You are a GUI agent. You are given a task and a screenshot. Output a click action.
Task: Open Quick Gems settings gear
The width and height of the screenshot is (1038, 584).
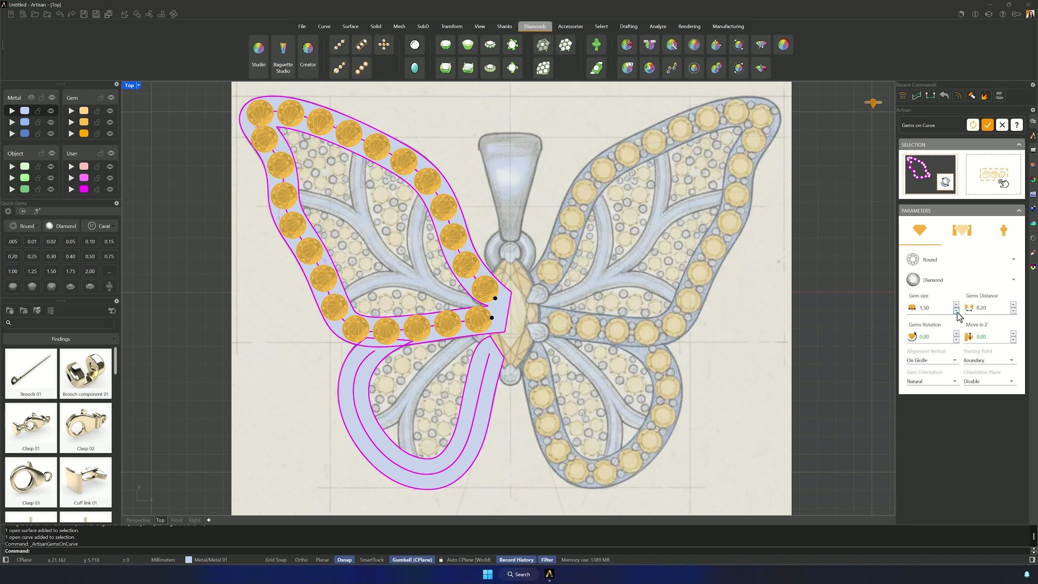tap(117, 203)
